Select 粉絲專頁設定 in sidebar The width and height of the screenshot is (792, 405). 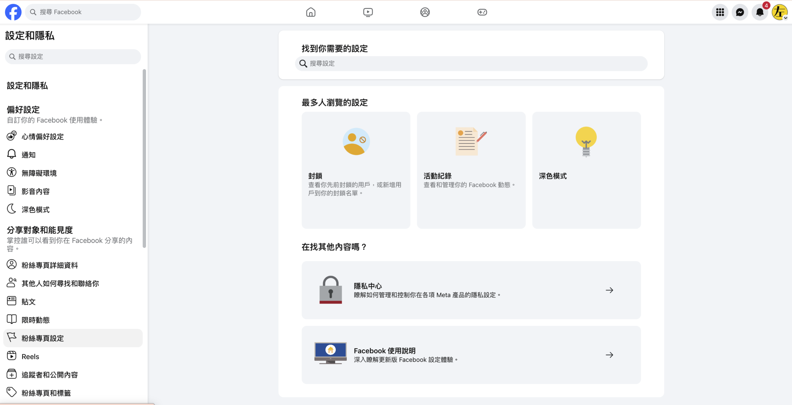tap(73, 338)
